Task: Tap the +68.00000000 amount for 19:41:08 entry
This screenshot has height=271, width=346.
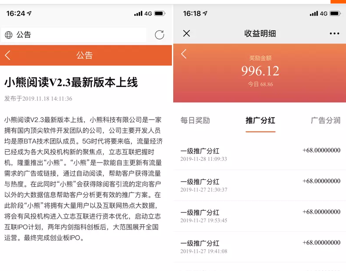Action: (x=322, y=243)
